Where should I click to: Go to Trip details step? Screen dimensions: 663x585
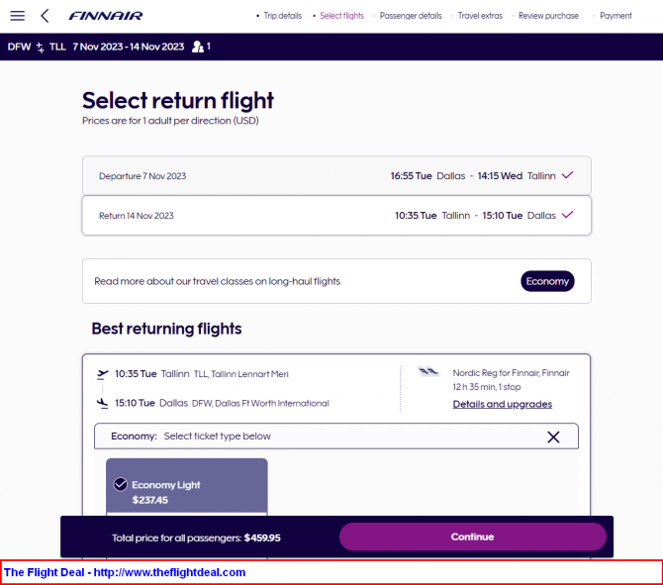[282, 16]
